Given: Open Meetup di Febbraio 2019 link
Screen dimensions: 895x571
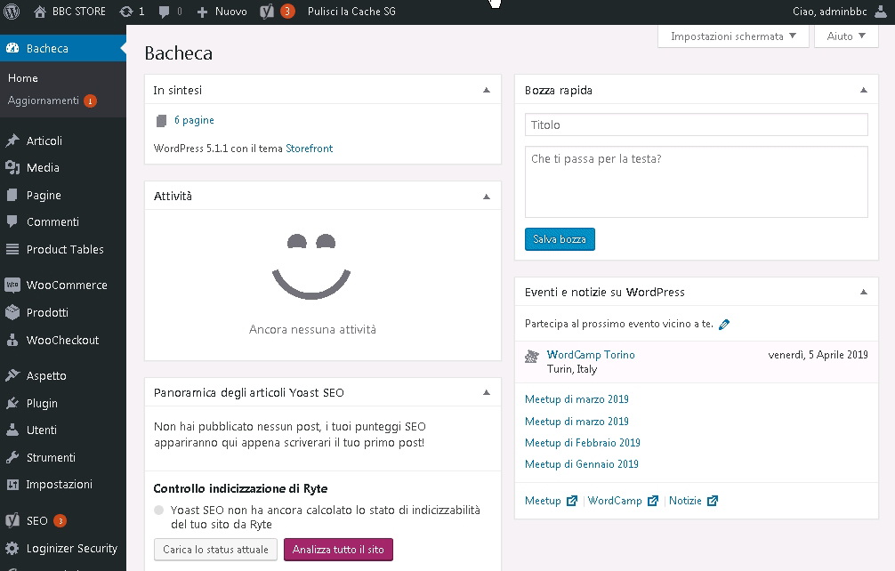Looking at the screenshot, I should tap(582, 443).
